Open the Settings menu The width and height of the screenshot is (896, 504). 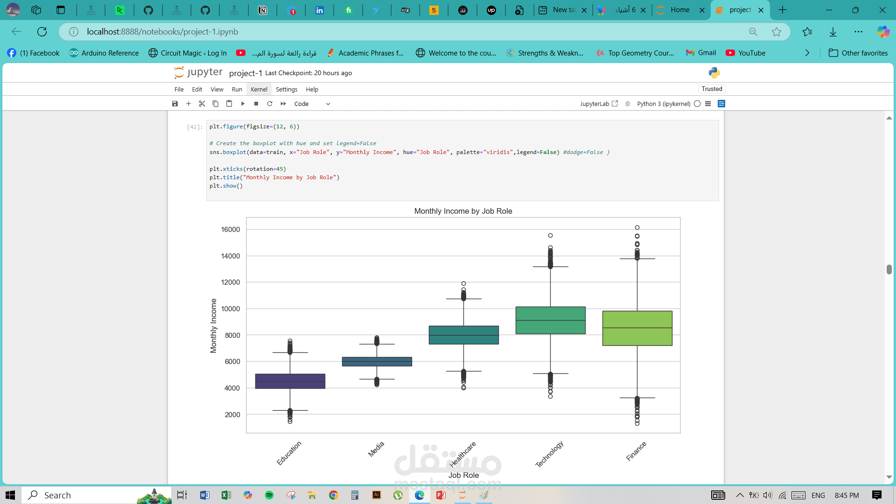(286, 89)
